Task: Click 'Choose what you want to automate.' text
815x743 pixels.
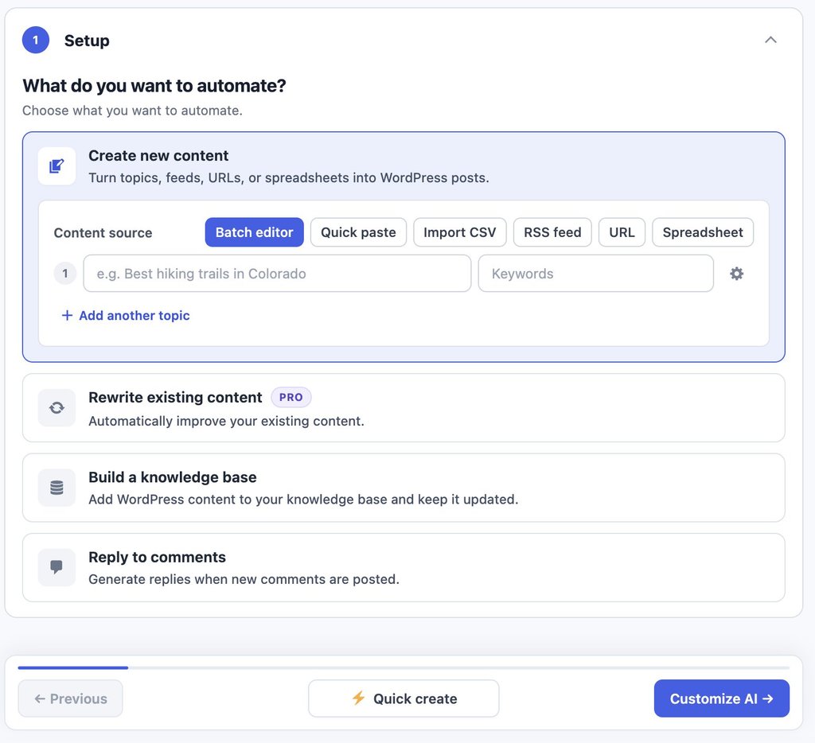Action: [x=133, y=111]
